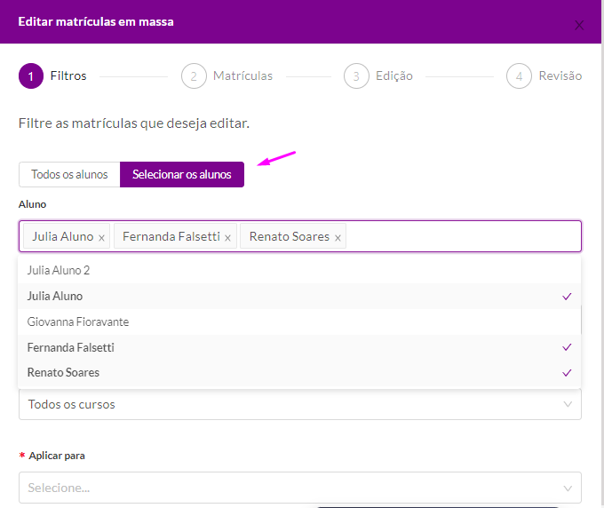Select the Selecionar os alunos option

182,174
